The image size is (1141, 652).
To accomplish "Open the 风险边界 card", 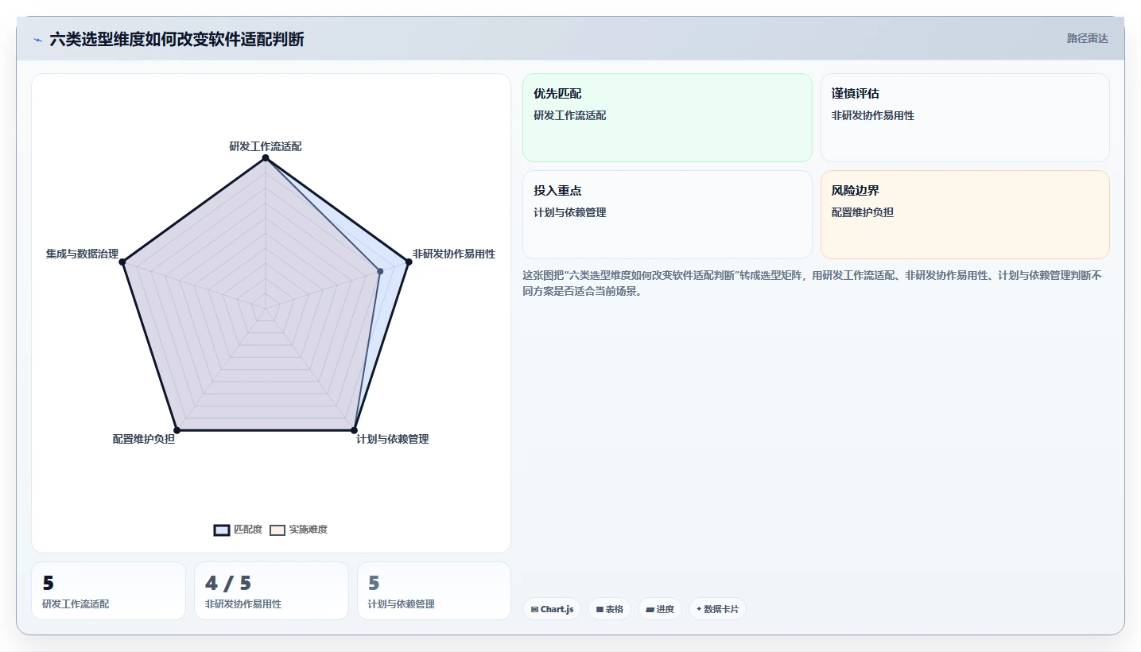I will (964, 215).
